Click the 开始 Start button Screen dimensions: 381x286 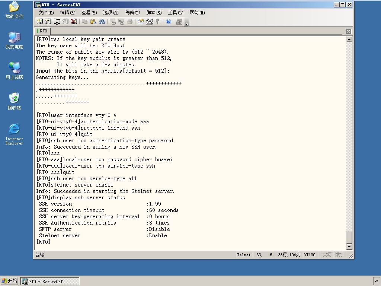coord(9,281)
